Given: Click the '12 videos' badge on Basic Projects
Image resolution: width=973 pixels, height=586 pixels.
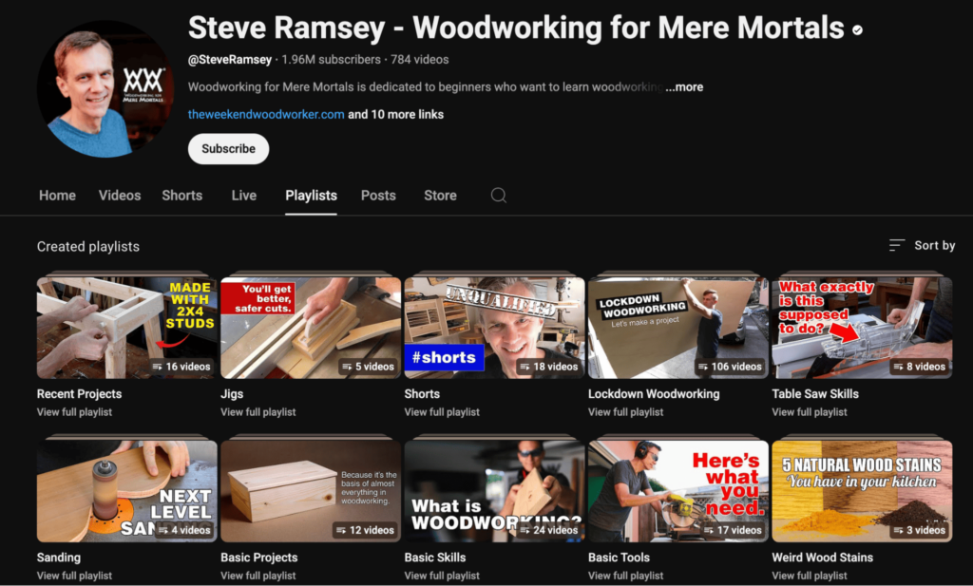Looking at the screenshot, I should tap(365, 530).
